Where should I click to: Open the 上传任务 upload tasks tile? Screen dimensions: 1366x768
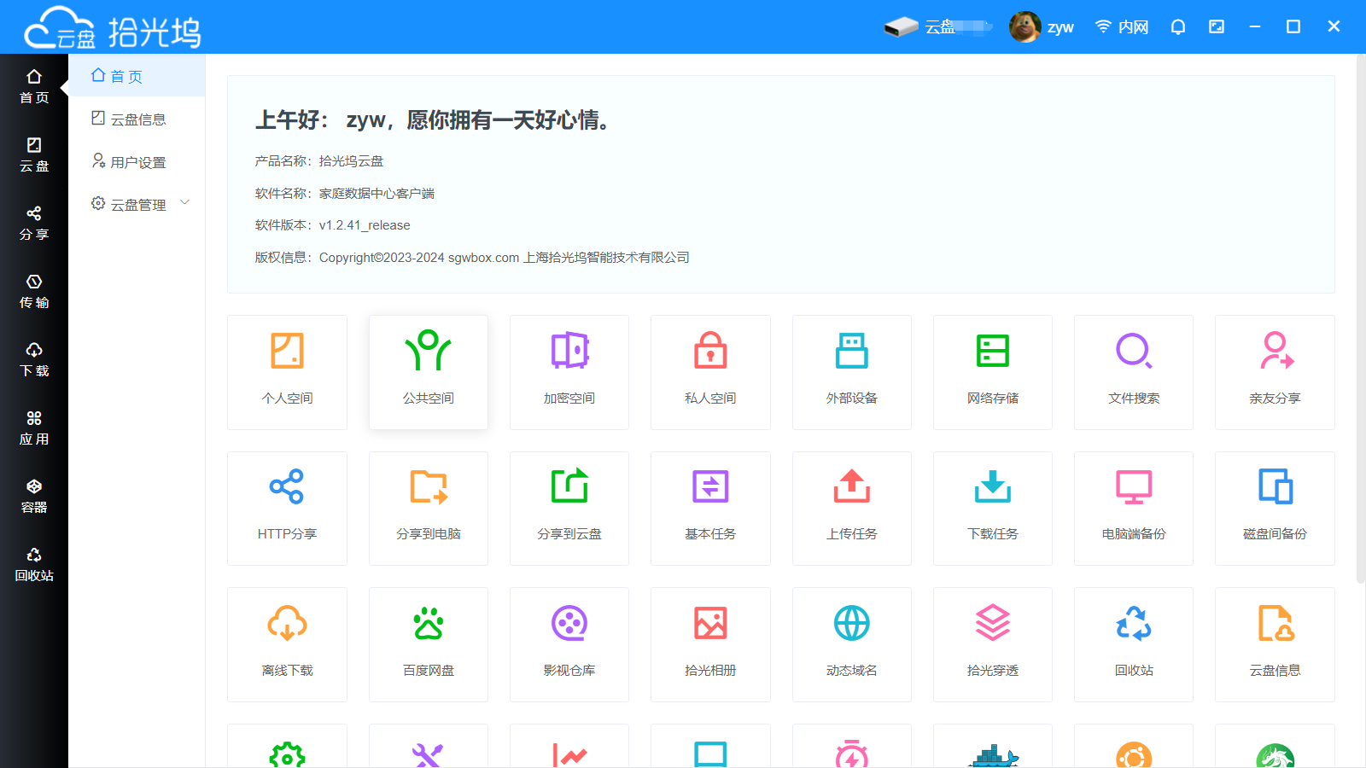852,509
